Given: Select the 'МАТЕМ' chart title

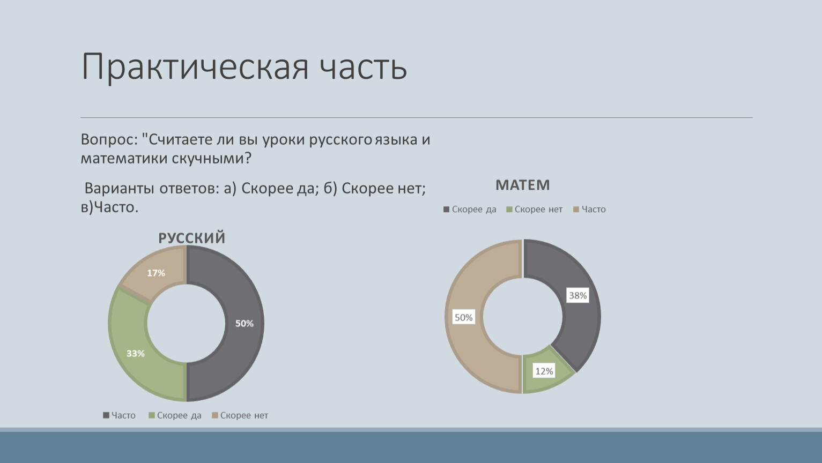Looking at the screenshot, I should pyautogui.click(x=522, y=185).
